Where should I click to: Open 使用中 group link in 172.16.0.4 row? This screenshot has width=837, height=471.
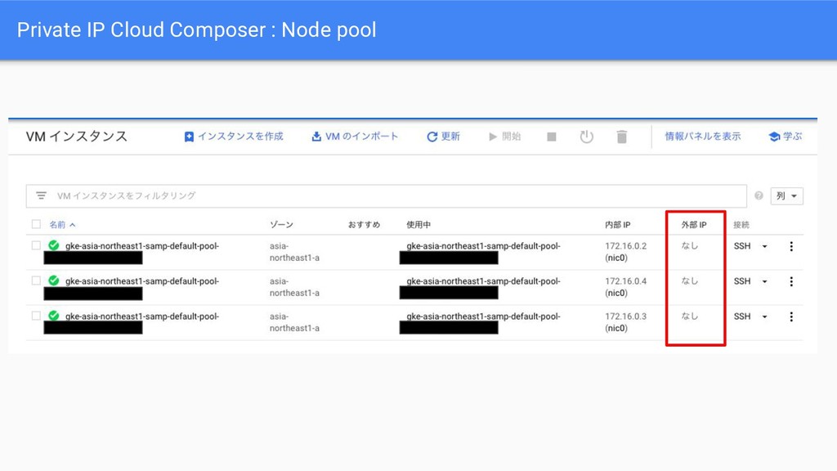[x=483, y=281]
